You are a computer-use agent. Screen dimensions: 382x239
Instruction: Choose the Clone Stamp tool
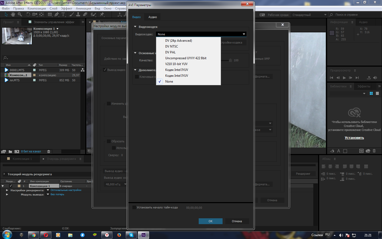(x=78, y=15)
